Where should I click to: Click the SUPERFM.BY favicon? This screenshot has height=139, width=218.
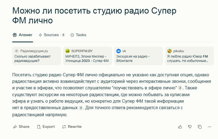pos(68,51)
